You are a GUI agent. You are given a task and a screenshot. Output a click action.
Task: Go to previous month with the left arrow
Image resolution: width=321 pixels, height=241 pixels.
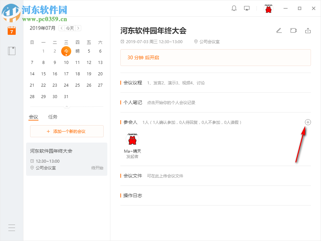tap(62, 28)
